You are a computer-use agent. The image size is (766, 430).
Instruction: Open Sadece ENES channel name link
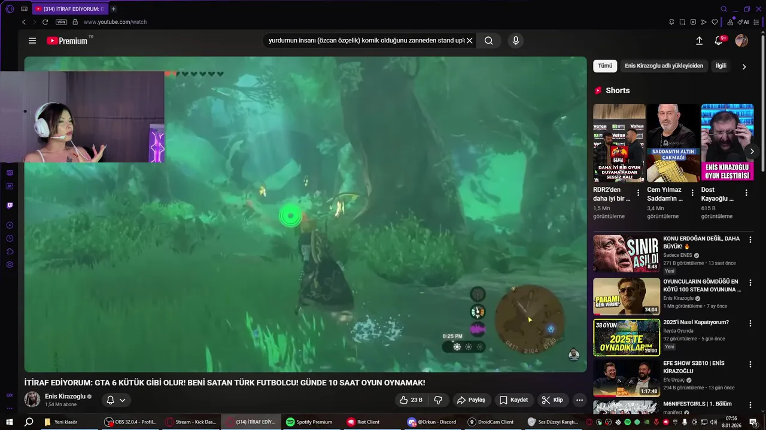(677, 255)
